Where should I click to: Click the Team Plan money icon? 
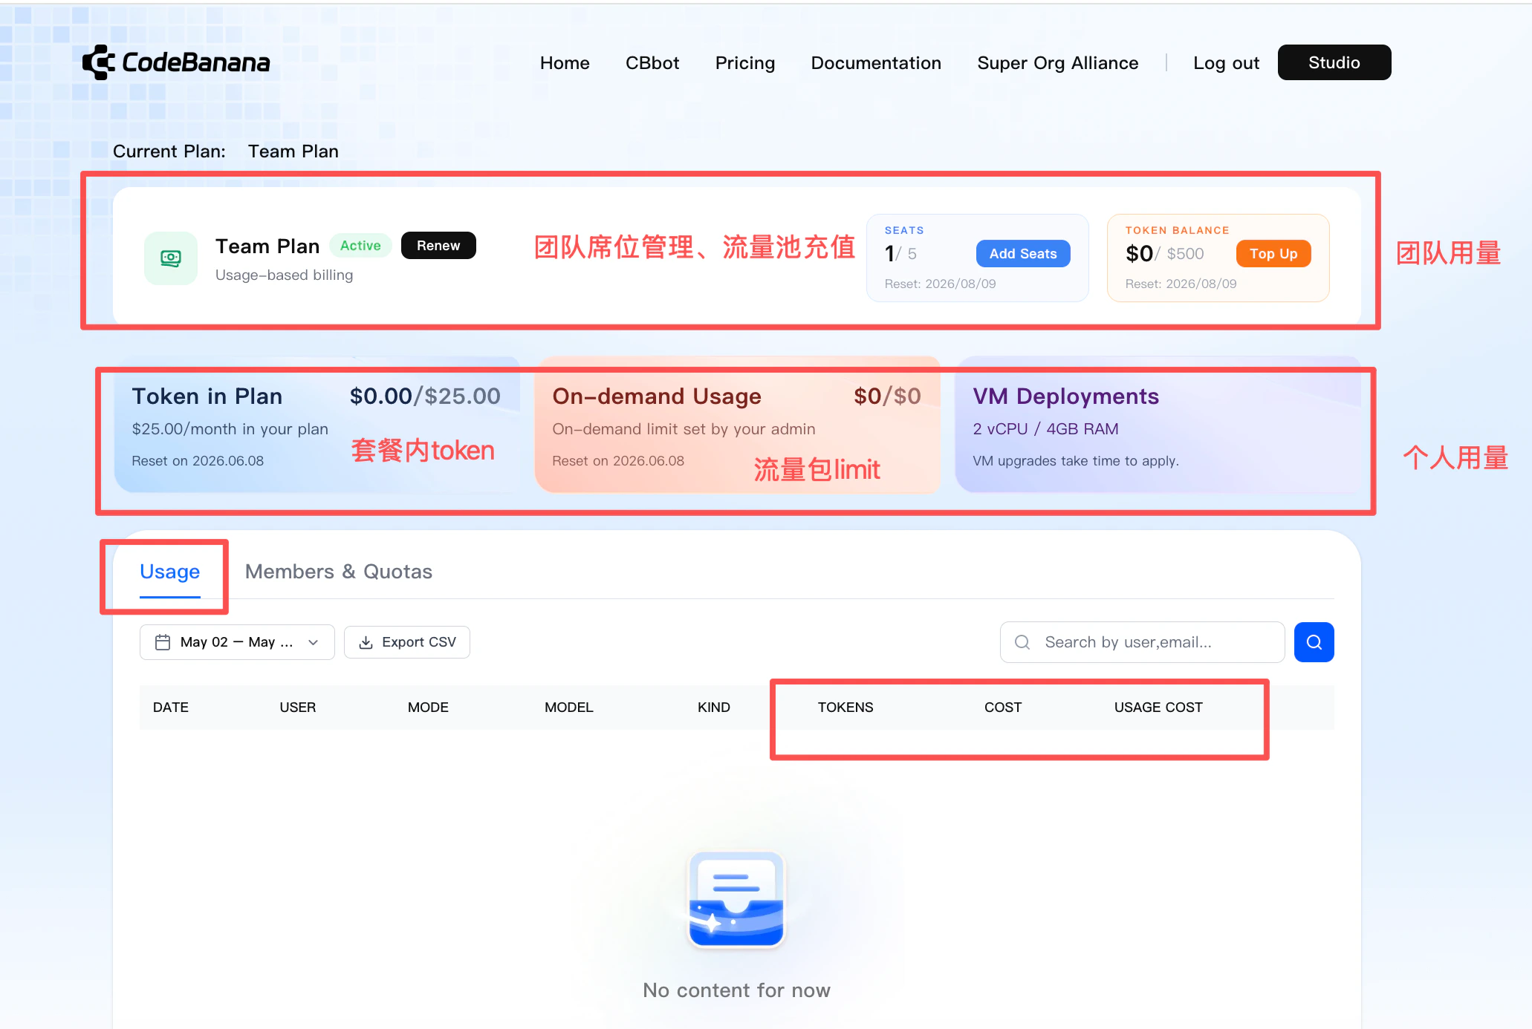point(171,258)
